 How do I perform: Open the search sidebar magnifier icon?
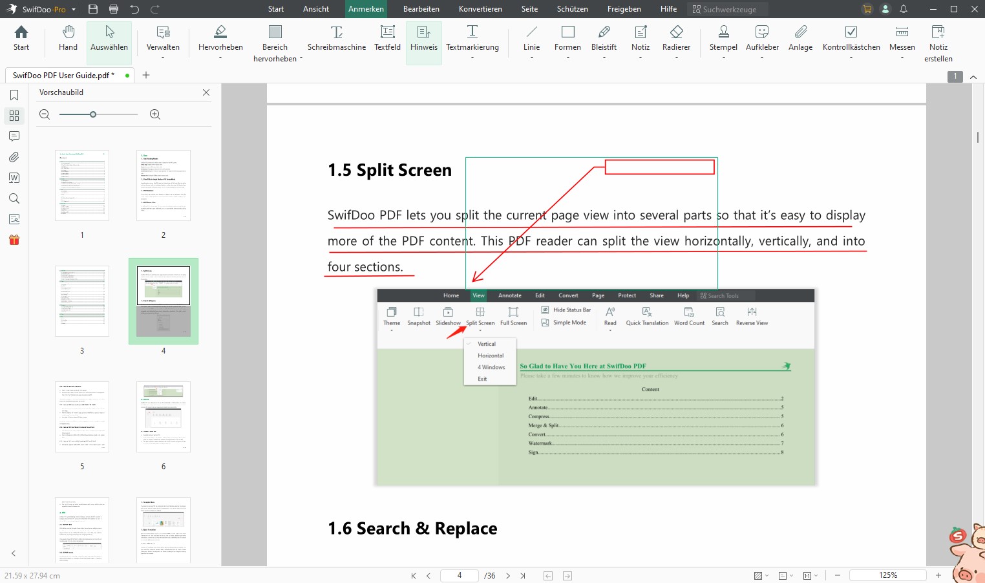[14, 198]
